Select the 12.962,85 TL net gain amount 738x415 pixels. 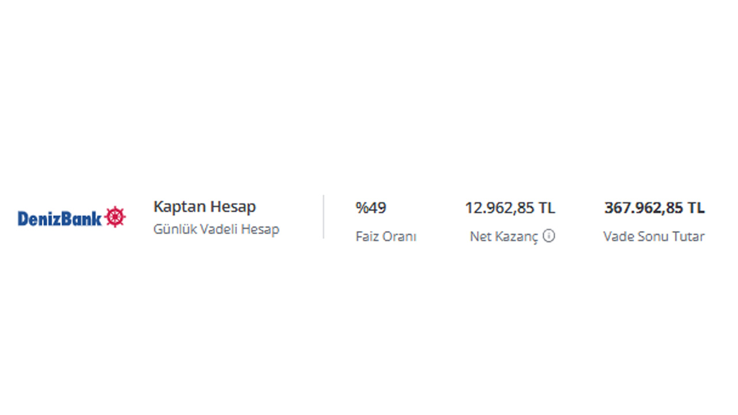(510, 207)
